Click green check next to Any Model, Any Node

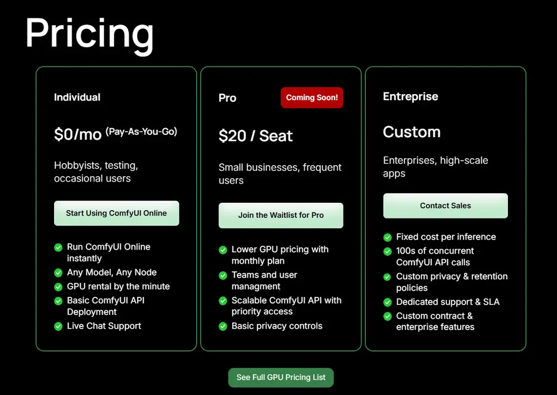click(58, 272)
